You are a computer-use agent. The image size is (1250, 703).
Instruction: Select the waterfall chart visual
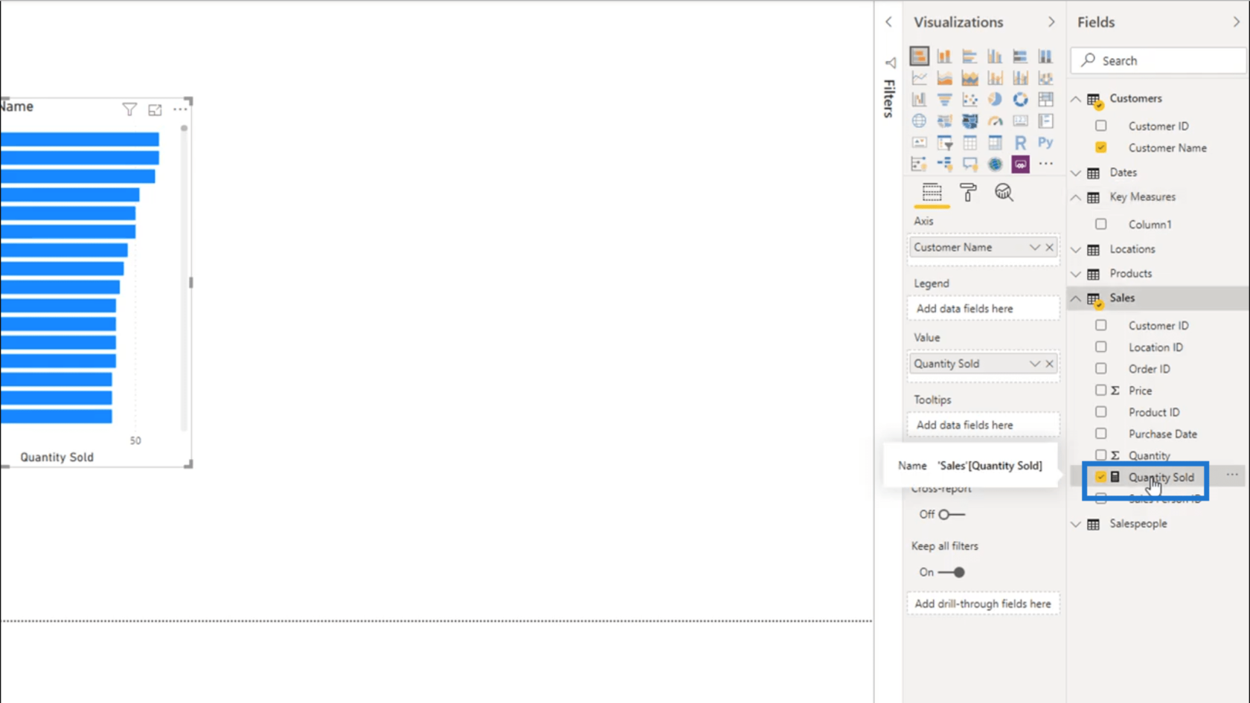pos(919,99)
